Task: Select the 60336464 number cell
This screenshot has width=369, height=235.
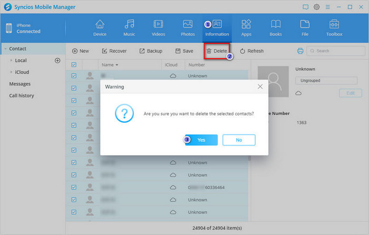Action: 206,188
